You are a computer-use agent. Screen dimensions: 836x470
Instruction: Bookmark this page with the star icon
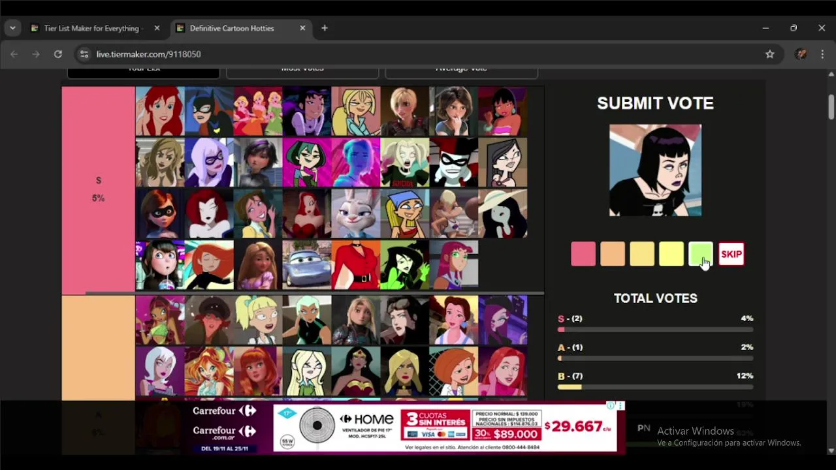coord(770,54)
